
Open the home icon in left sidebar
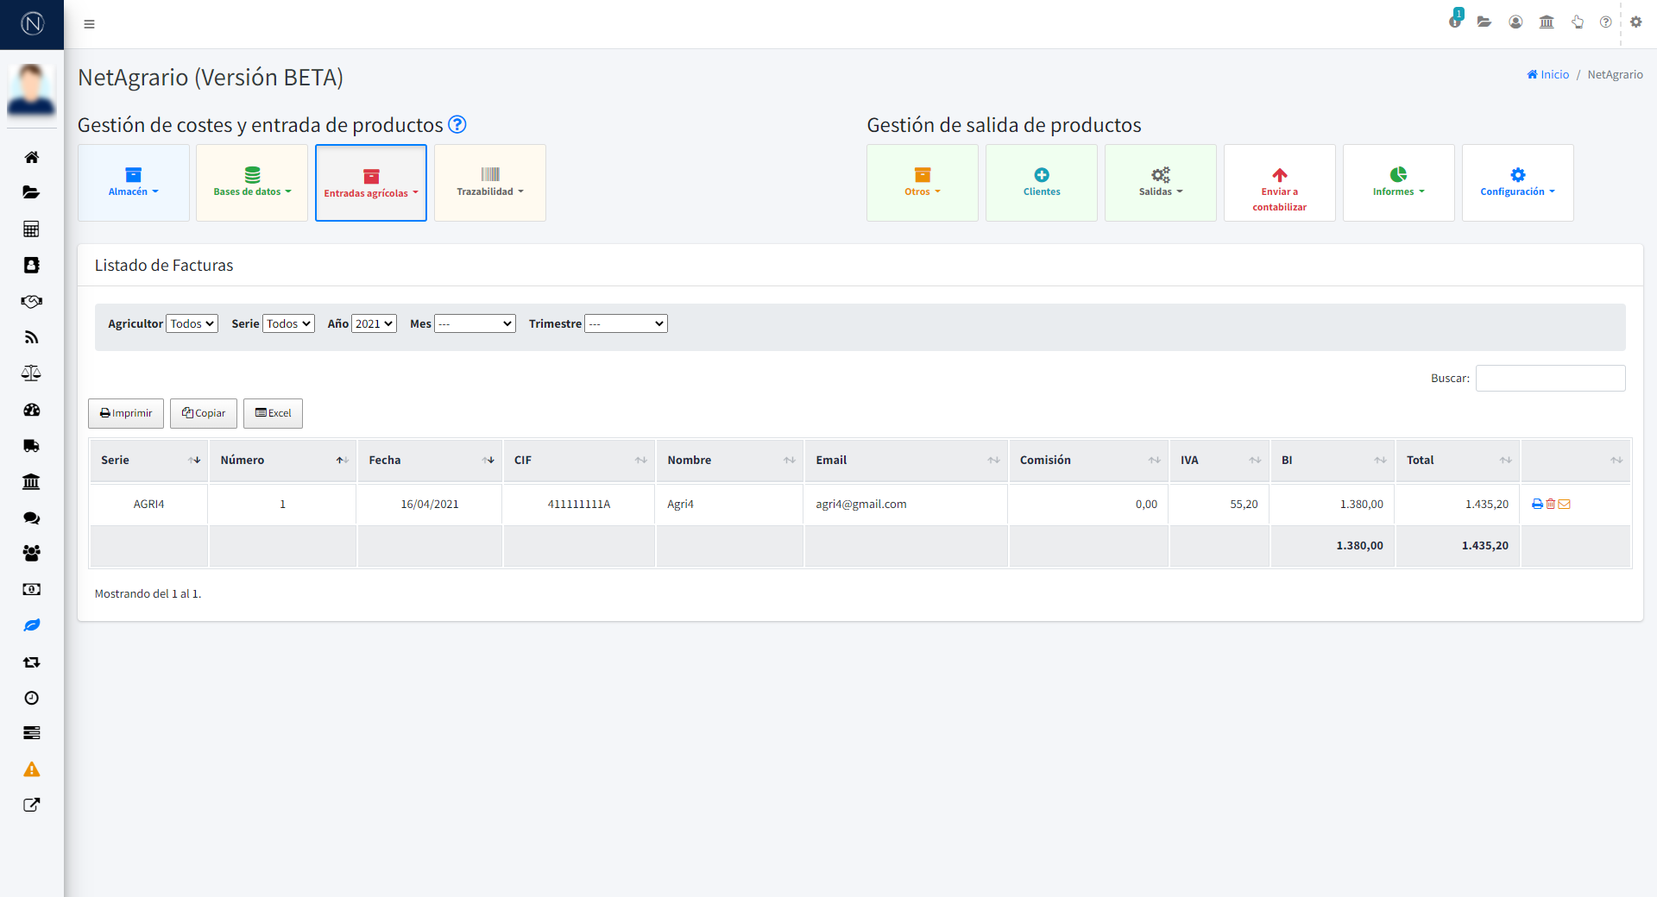pyautogui.click(x=32, y=157)
